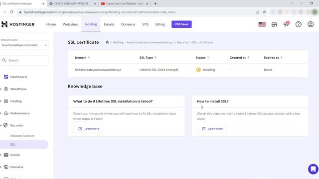
Task: Open the Websites top menu
Action: tap(70, 24)
